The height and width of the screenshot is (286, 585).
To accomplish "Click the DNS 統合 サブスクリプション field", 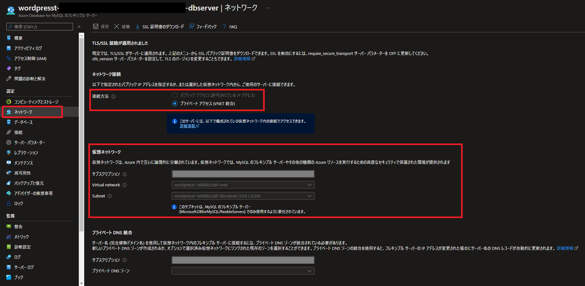I will pyautogui.click(x=243, y=260).
